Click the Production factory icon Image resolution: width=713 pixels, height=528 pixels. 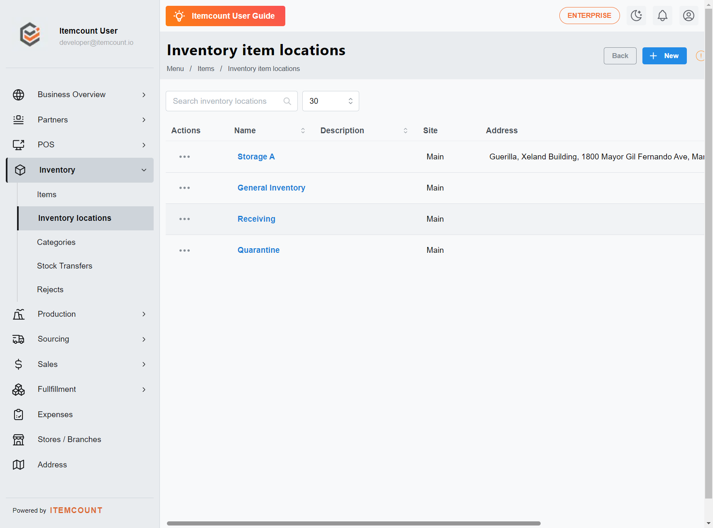18,314
